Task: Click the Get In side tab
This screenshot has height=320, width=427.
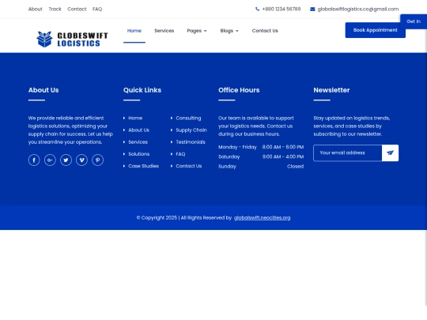Action: coord(414,21)
